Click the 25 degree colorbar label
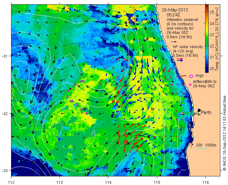Image resolution: width=228 pixels, height=185 pixels. click(212, 12)
